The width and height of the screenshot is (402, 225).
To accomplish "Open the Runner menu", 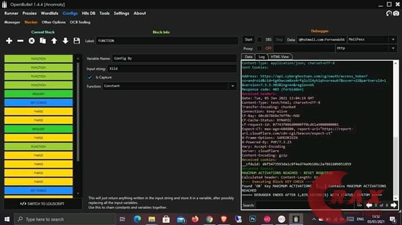I will click(x=11, y=13).
